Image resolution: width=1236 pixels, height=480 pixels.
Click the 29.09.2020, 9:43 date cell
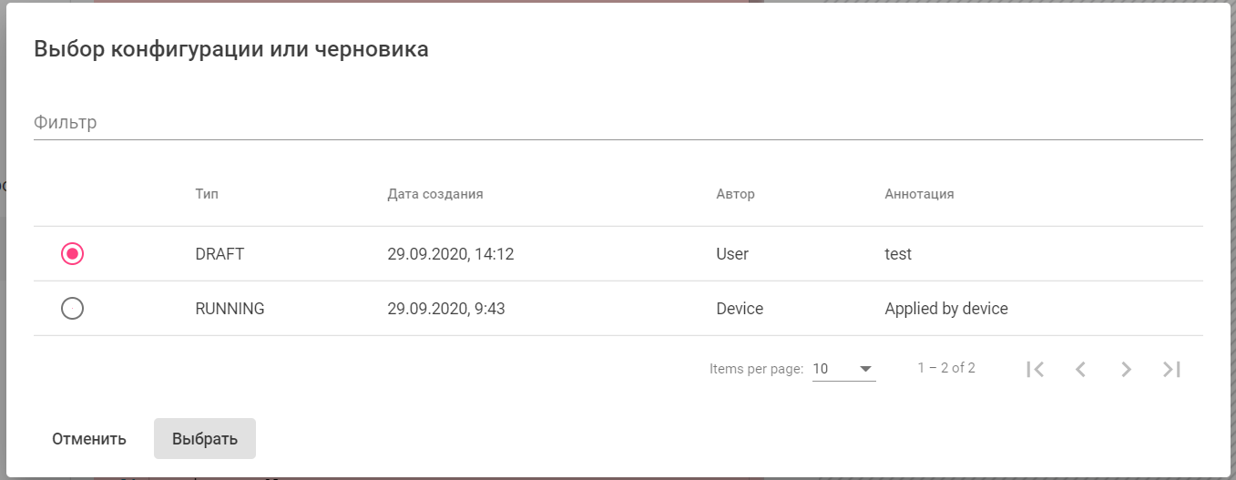coord(446,309)
